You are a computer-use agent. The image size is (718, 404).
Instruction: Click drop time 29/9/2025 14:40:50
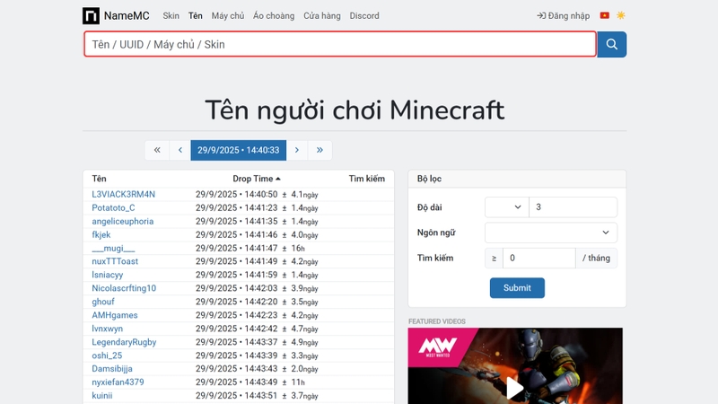point(237,194)
